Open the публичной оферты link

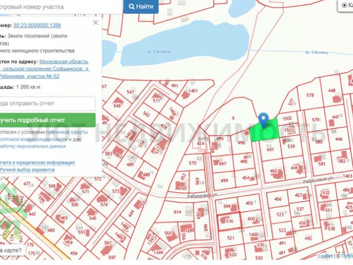pyautogui.click(x=67, y=132)
